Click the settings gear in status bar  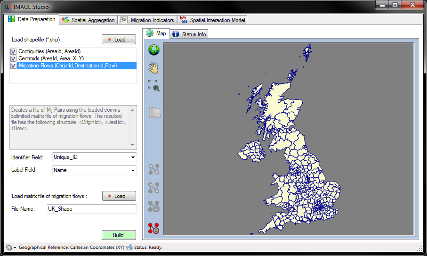pos(8,248)
